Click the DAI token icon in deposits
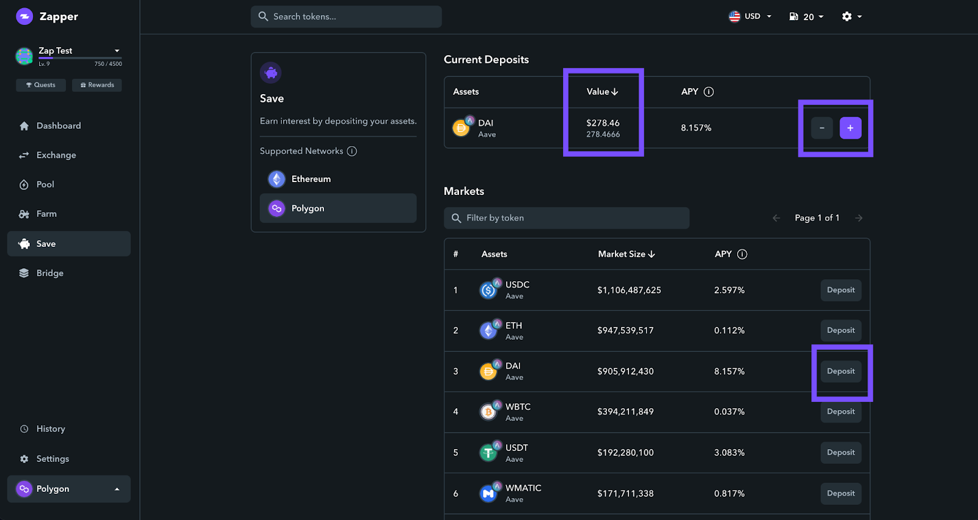Image resolution: width=978 pixels, height=520 pixels. click(462, 127)
